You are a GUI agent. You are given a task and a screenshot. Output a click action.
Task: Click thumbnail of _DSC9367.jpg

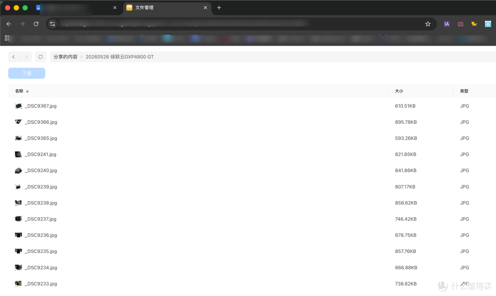click(x=18, y=106)
